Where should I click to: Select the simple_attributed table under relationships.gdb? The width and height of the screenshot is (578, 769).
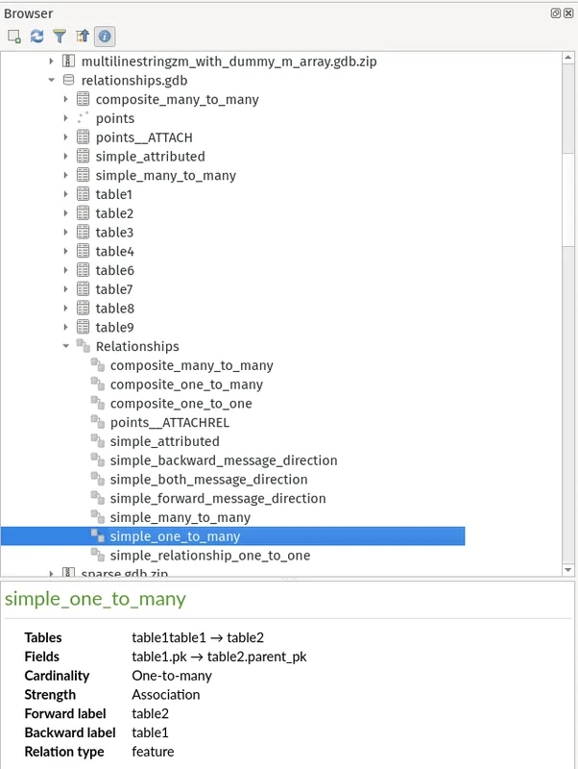pyautogui.click(x=150, y=157)
